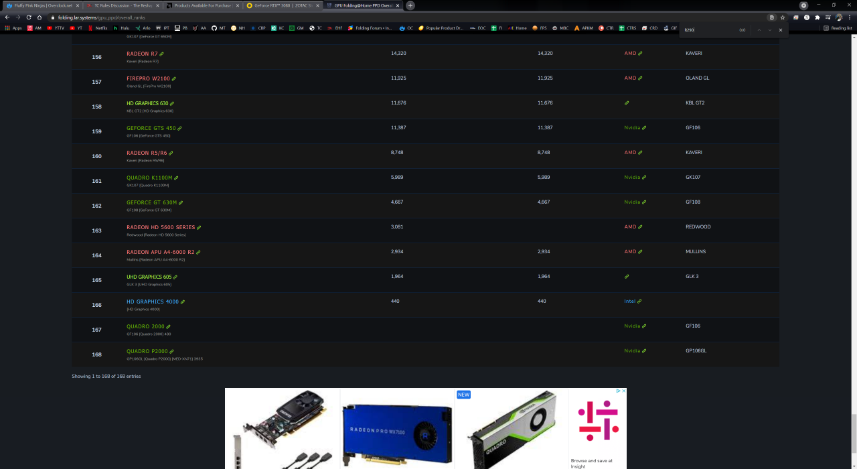This screenshot has height=469, width=857.
Task: Switch to the GeForce RTX 3080 ZOTAC tab
Action: click(280, 5)
